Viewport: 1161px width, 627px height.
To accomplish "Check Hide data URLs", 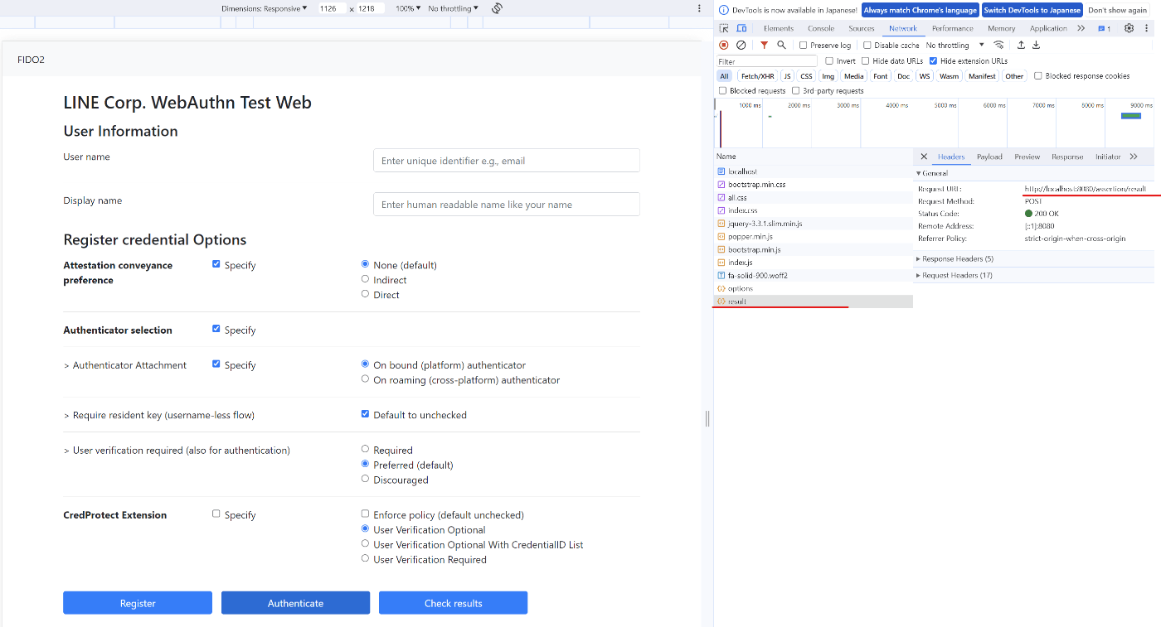I will (865, 60).
